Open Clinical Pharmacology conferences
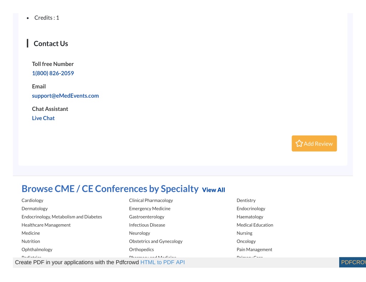This screenshot has height=282, width=366. 151,200
